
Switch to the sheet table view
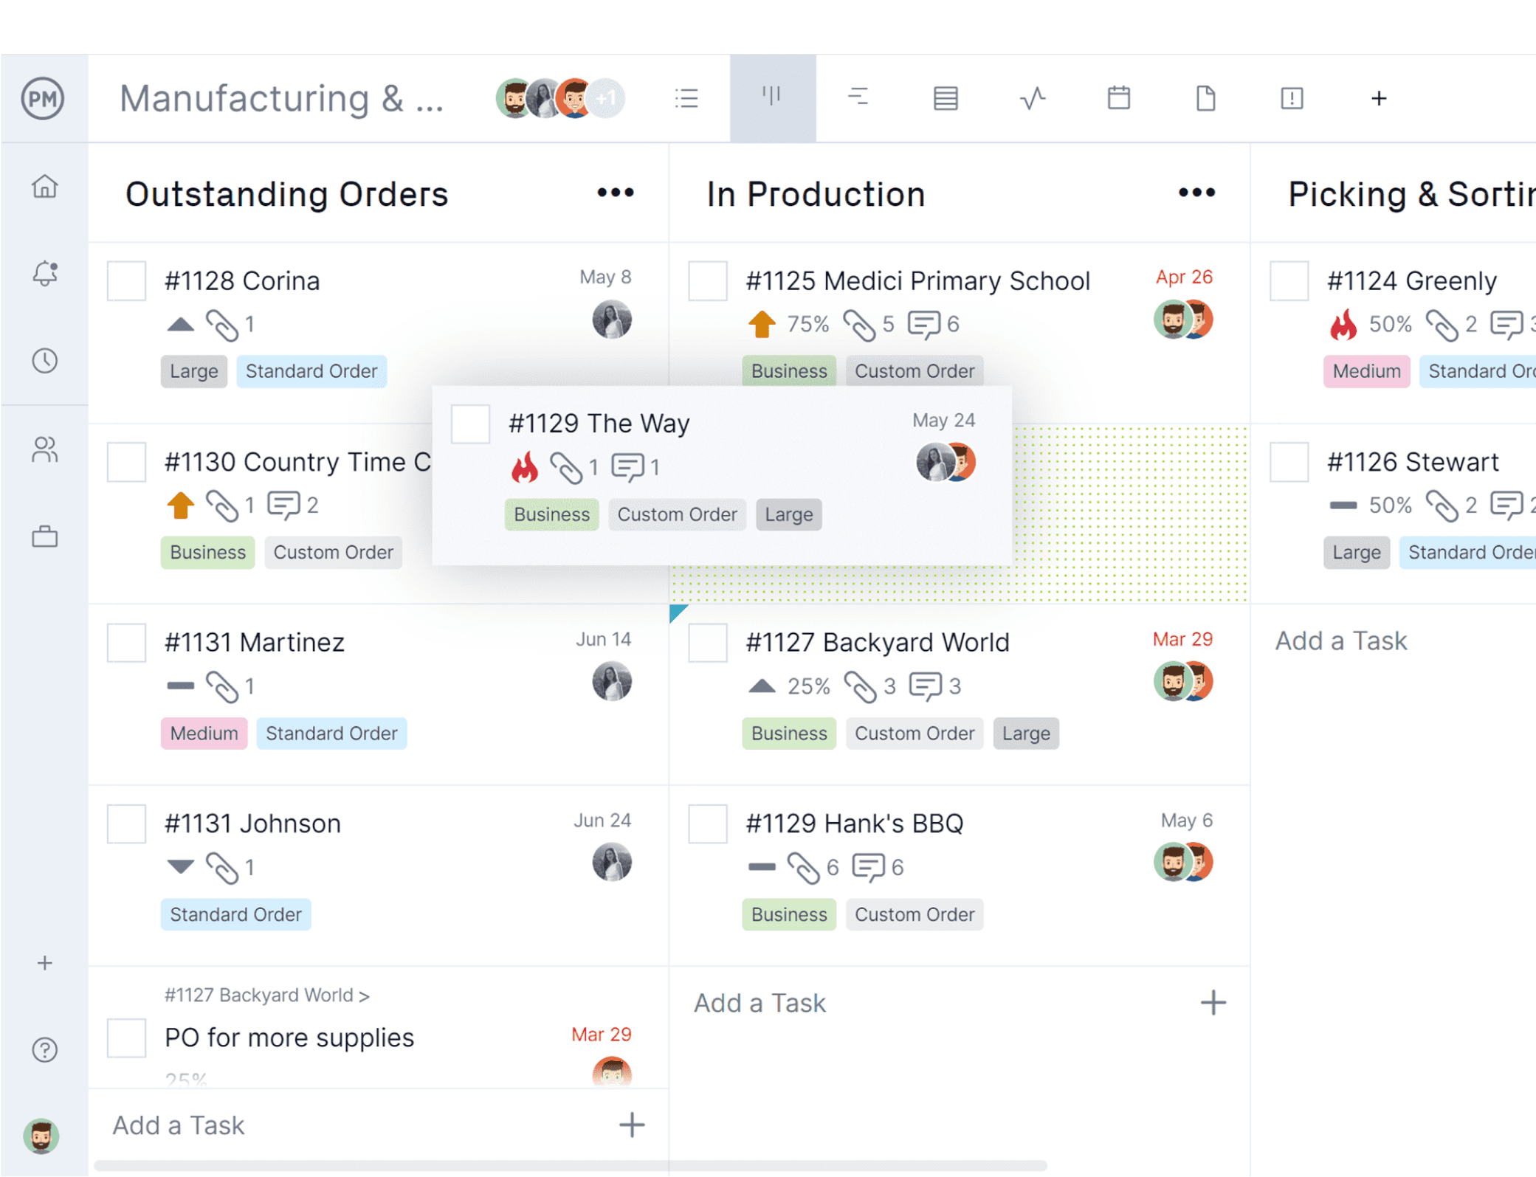click(946, 98)
